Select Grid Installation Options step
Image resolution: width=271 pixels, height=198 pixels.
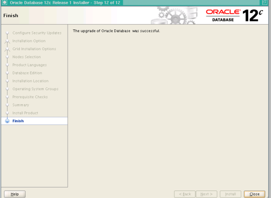[34, 49]
